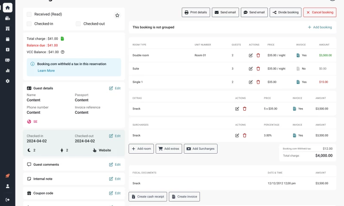This screenshot has width=344, height=206.
Task: Click Divide booking button
Action: click(286, 12)
